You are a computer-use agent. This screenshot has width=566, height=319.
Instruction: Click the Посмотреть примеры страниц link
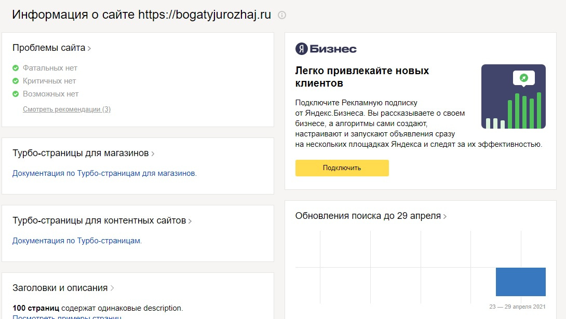(x=67, y=317)
